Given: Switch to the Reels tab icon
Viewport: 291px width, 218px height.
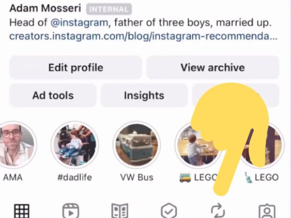Looking at the screenshot, I should (x=71, y=211).
